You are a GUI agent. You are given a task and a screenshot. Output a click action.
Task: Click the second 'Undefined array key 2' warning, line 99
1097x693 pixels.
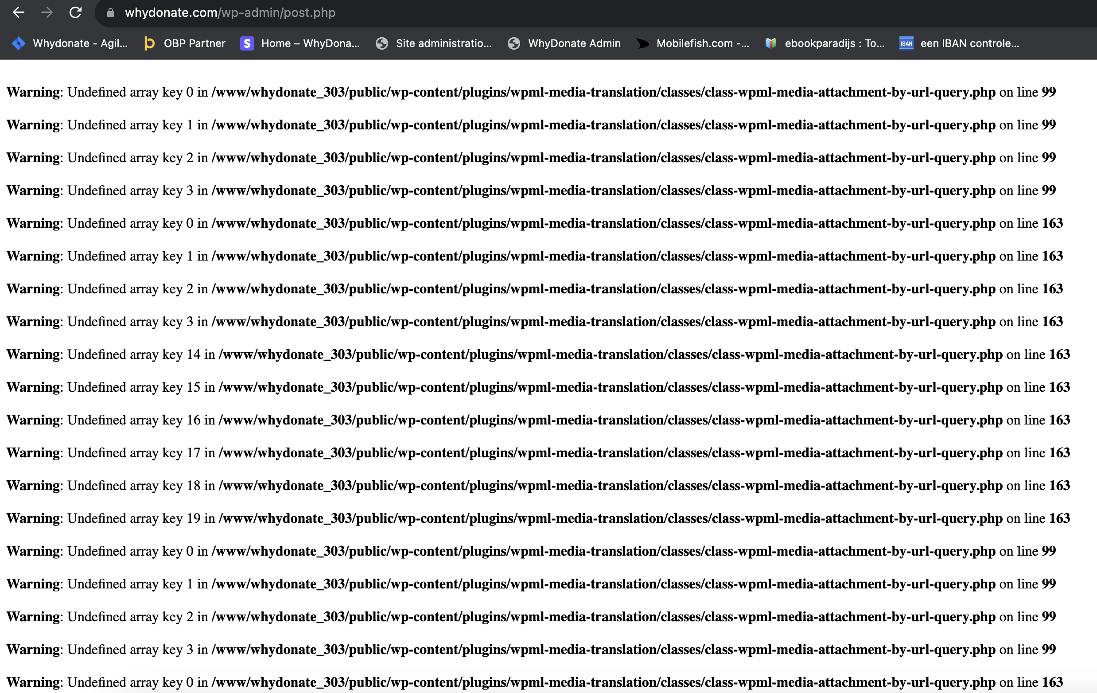pyautogui.click(x=531, y=617)
